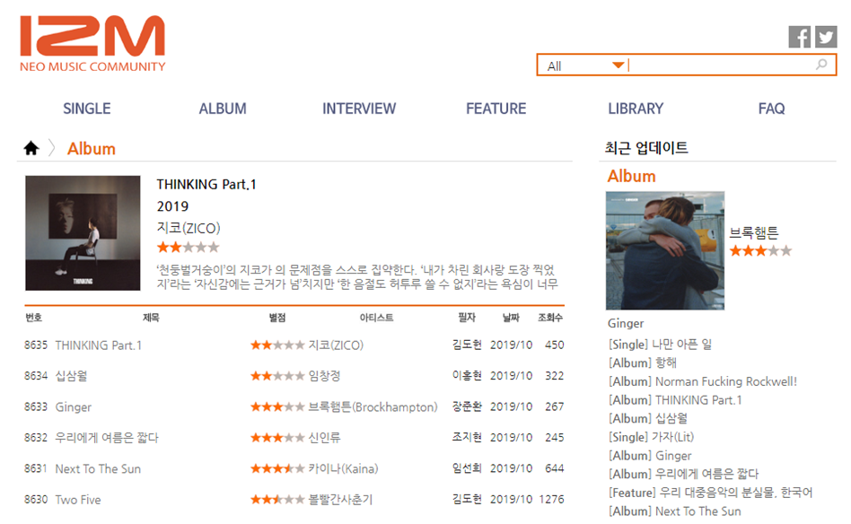Click artist 볼빨간사춘기 in list
Viewport: 851px width, 524px height.
click(341, 500)
